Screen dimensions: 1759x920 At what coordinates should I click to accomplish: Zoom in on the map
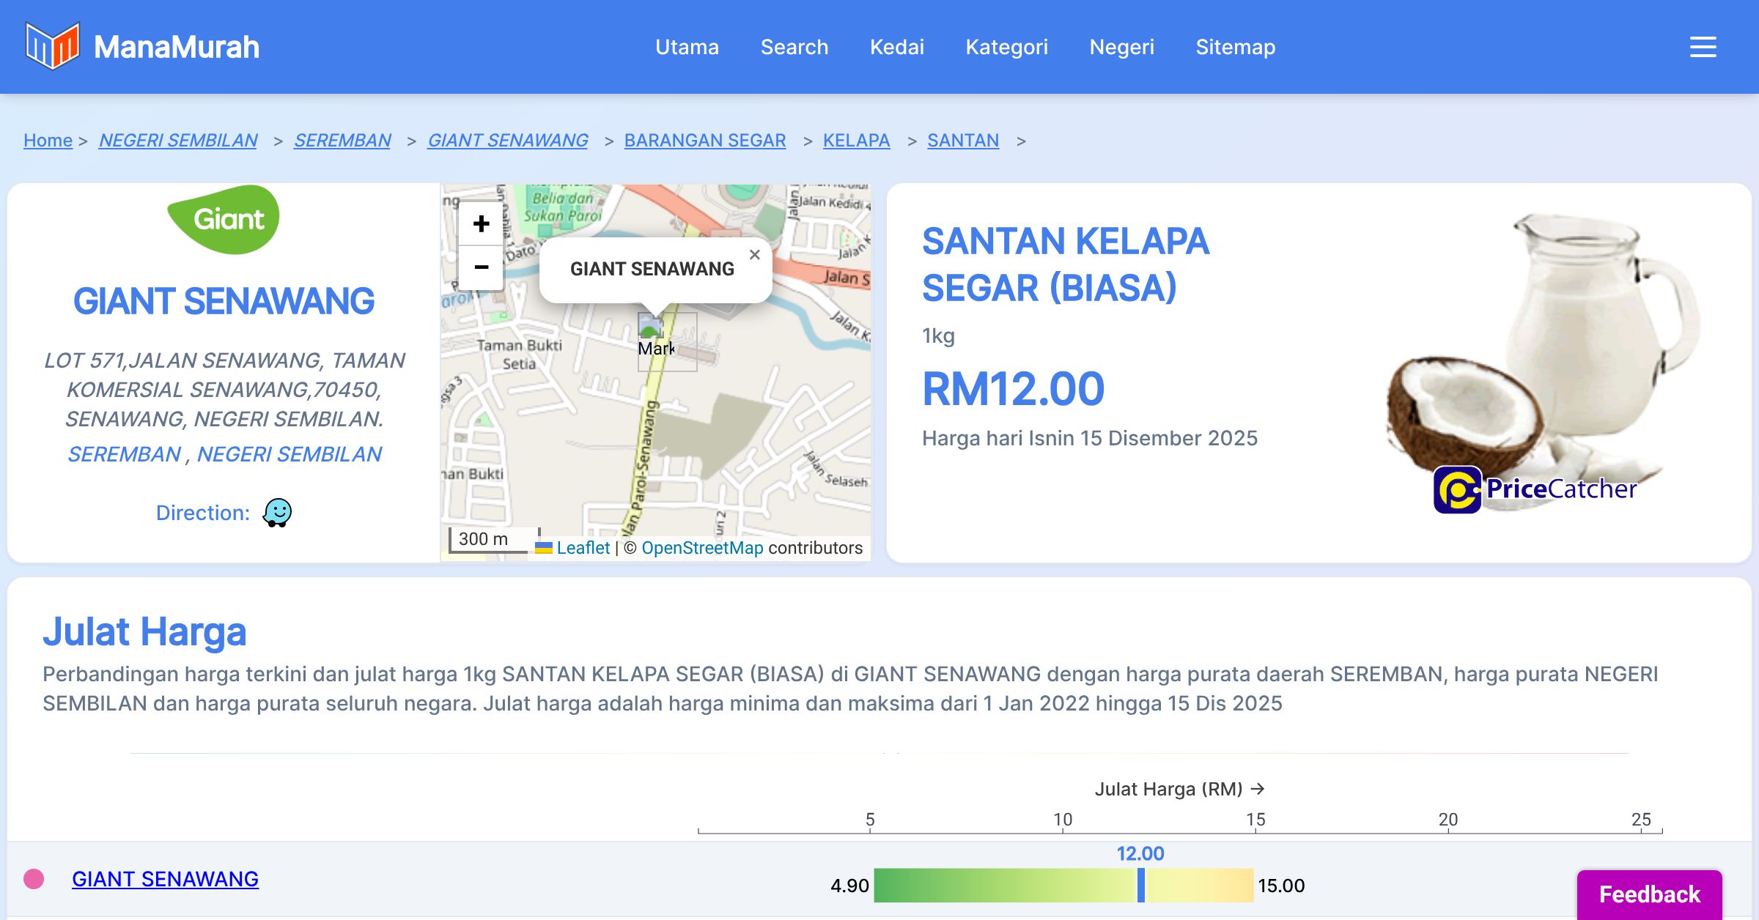(x=481, y=223)
